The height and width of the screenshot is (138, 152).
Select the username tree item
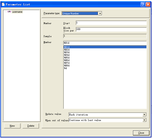[x=17, y=12]
